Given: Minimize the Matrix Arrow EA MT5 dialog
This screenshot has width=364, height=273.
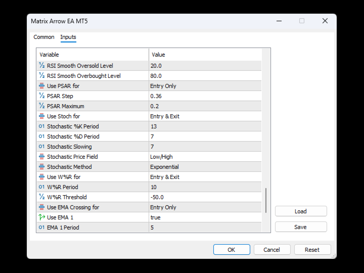Looking at the screenshot, I should click(279, 21).
